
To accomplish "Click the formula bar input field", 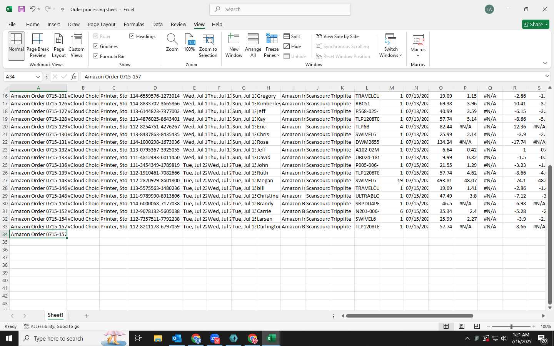I will (312, 77).
